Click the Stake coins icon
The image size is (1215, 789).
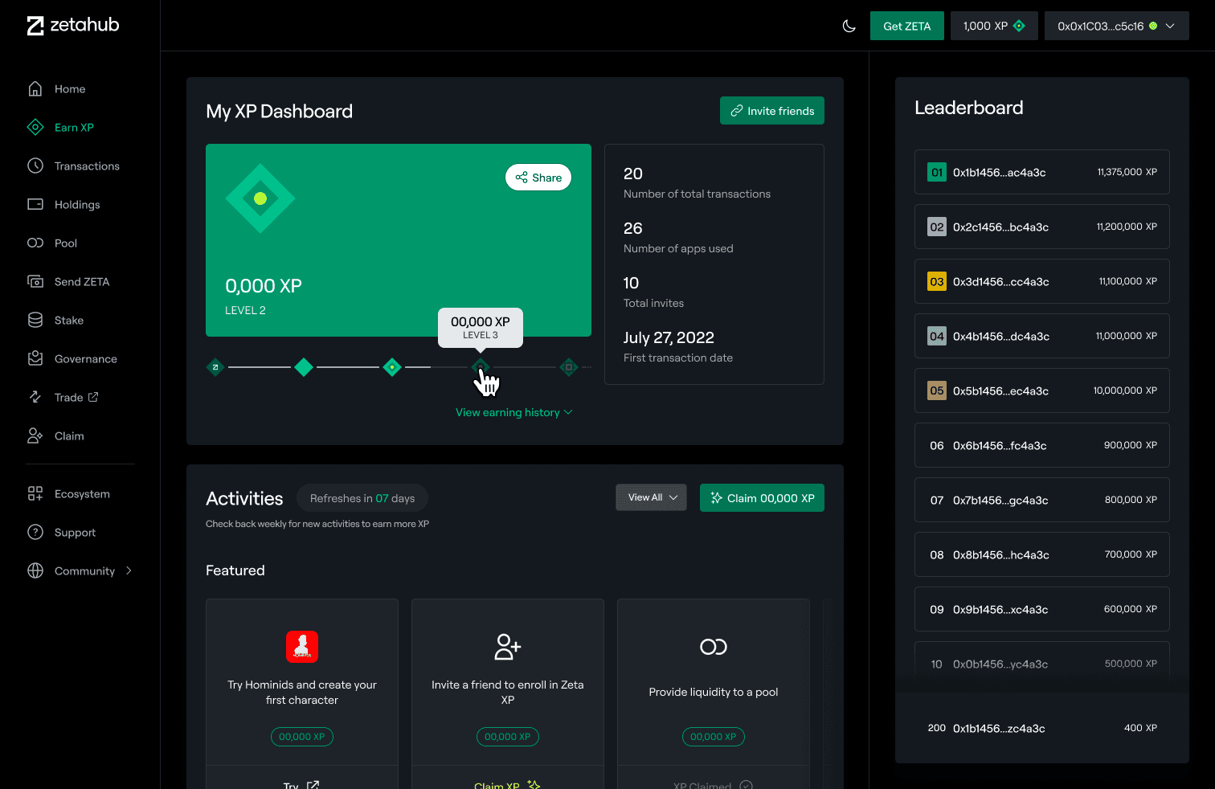tap(35, 321)
